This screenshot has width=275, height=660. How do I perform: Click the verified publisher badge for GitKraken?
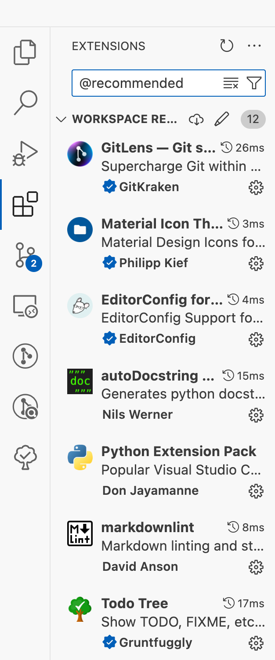click(x=110, y=186)
